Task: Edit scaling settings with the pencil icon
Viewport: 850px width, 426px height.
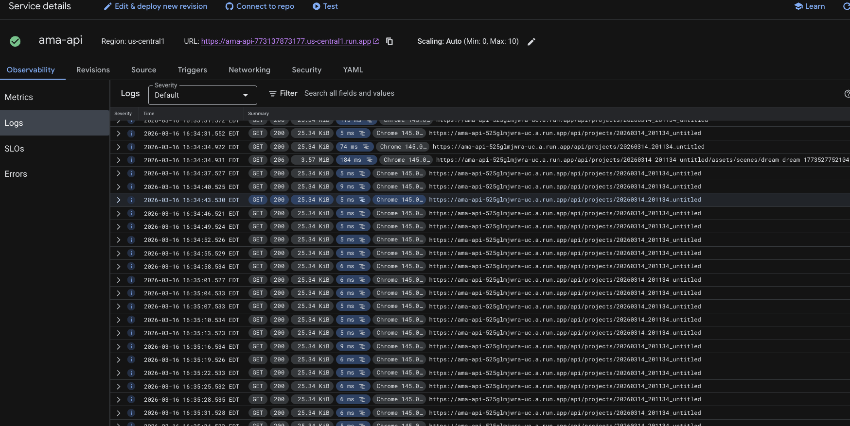Action: click(531, 42)
